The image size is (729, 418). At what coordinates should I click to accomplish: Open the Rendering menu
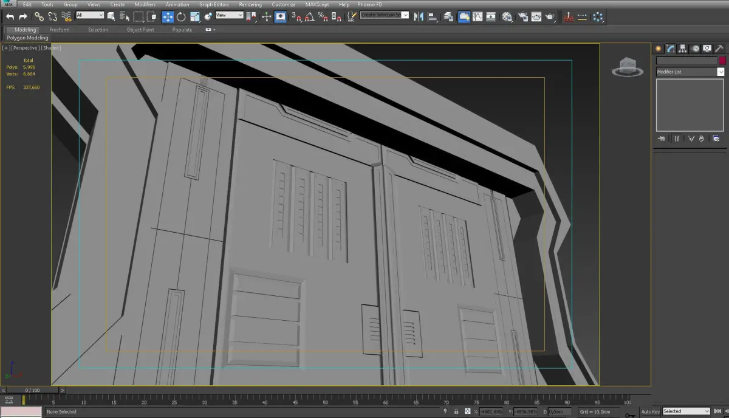coord(250,4)
